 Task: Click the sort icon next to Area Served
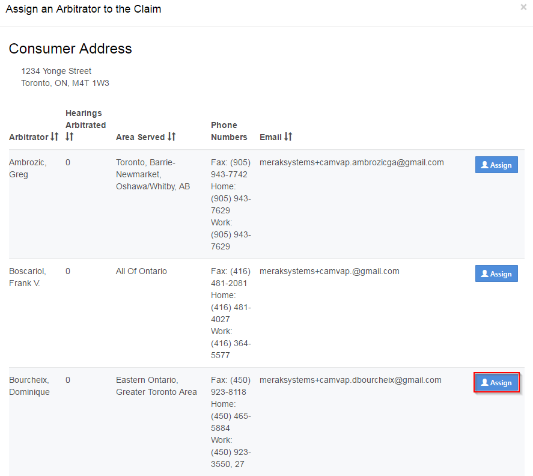[x=171, y=137]
